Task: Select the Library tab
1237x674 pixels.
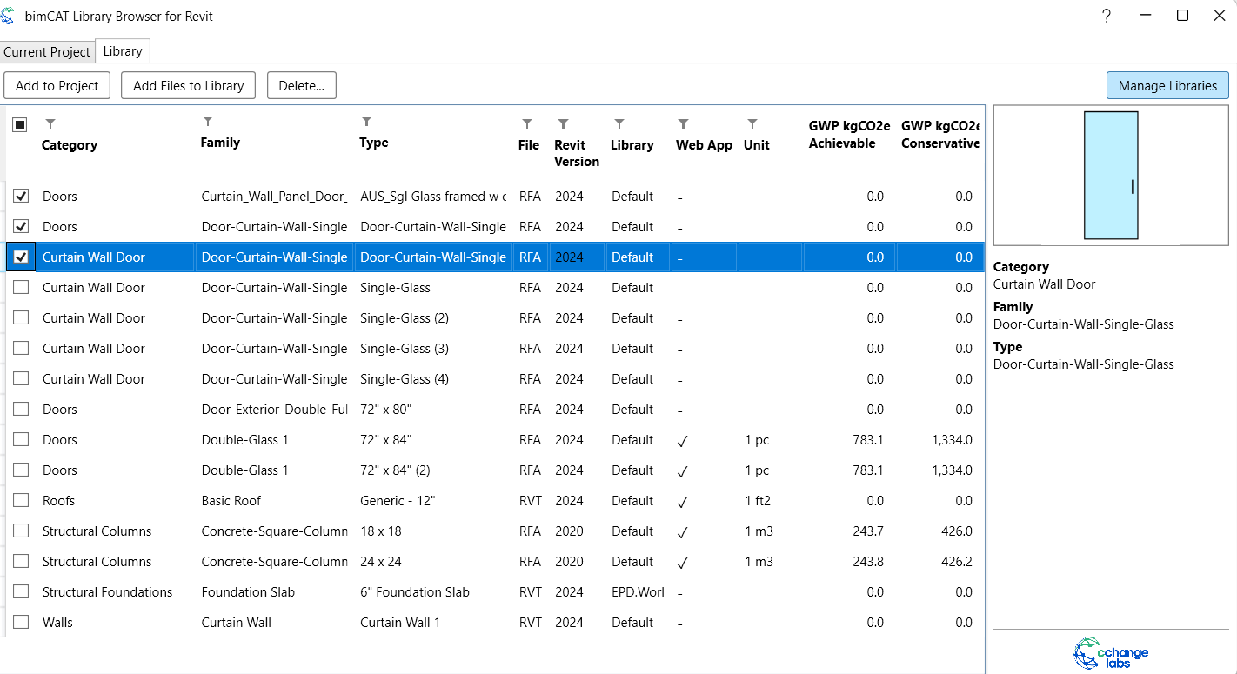Action: point(123,51)
